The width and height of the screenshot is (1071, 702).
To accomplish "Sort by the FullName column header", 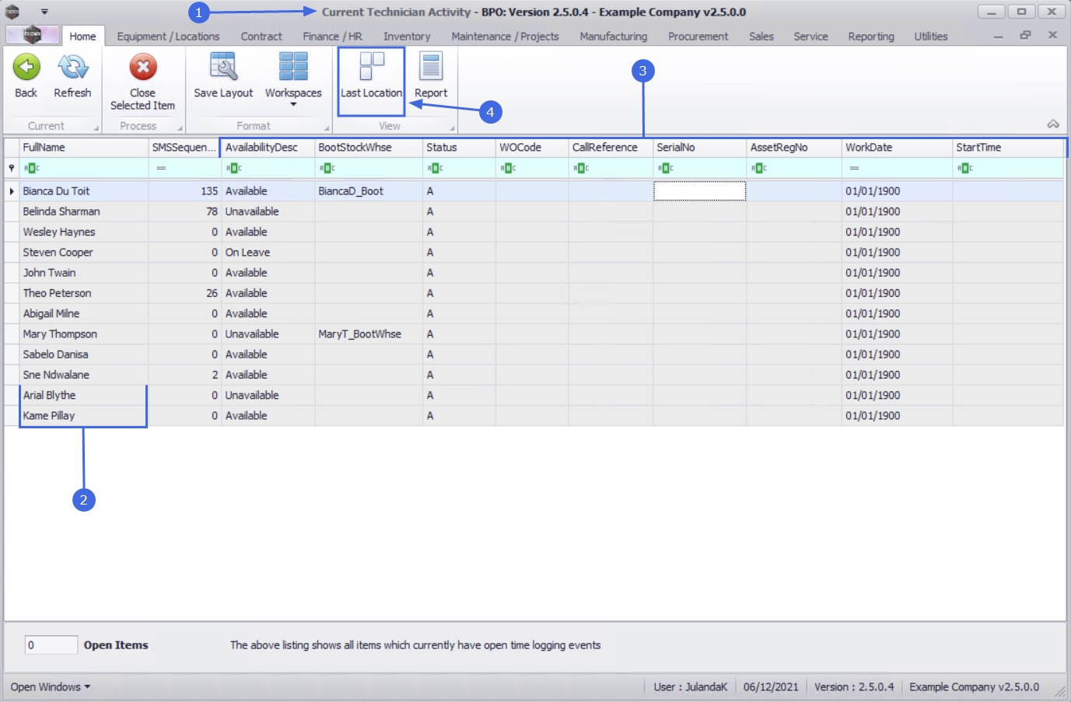I will pos(84,148).
